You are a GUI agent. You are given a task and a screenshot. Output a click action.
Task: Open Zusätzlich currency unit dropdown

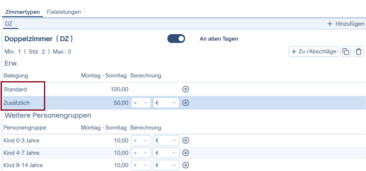tap(166, 103)
